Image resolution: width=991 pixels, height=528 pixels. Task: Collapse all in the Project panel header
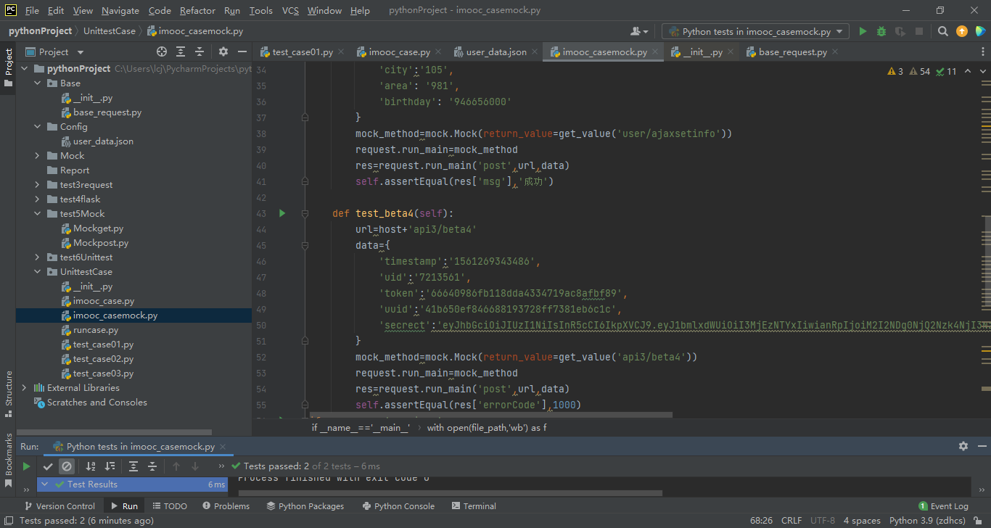pos(200,51)
